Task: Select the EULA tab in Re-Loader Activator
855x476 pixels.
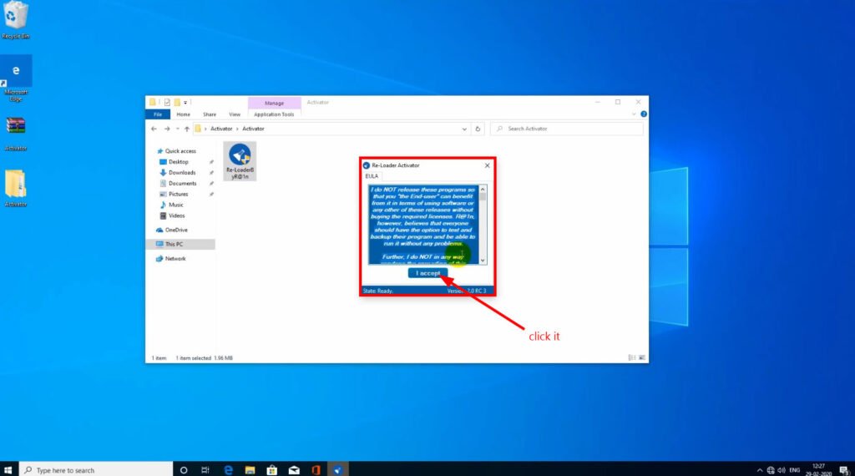Action: coord(372,176)
